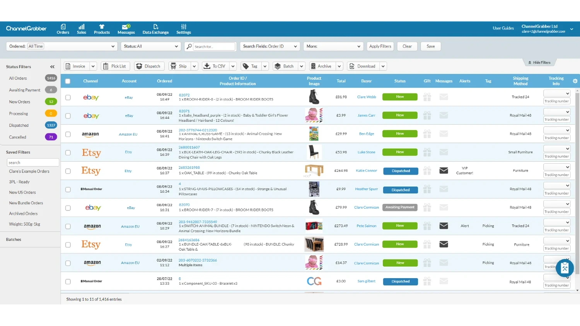The image size is (580, 326).
Task: Open the Ordered All Time dropdown
Action: tap(61, 46)
